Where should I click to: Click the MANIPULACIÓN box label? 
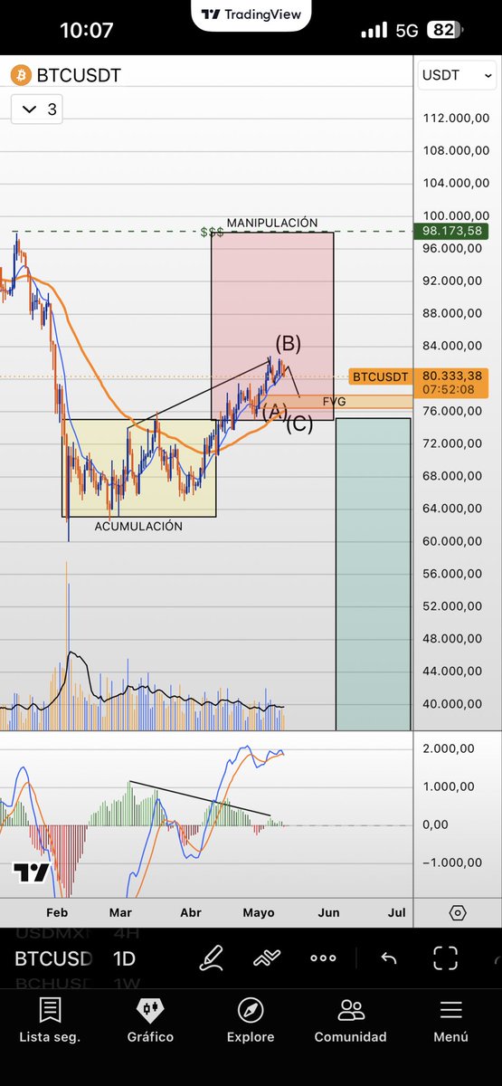pyautogui.click(x=272, y=223)
